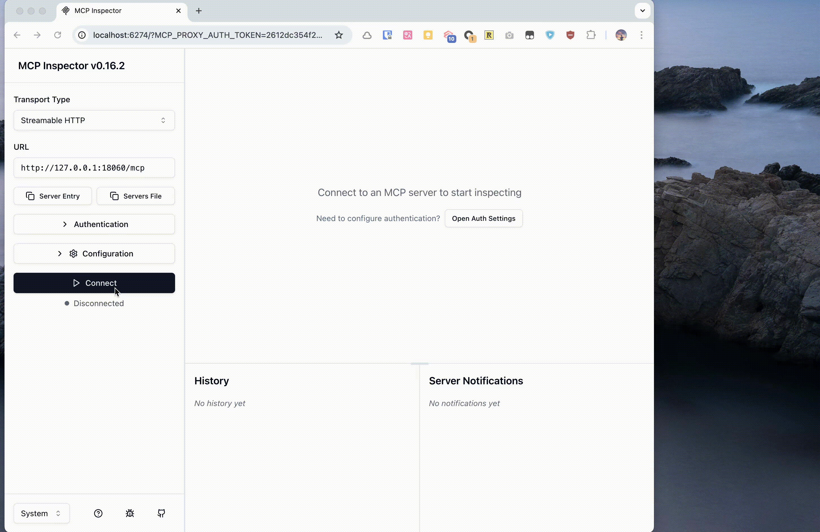Open Chrome three-dot menu

pyautogui.click(x=641, y=35)
